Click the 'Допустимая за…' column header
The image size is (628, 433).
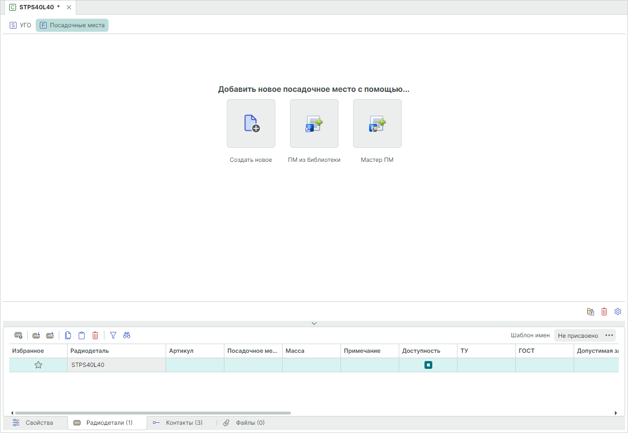click(596, 351)
